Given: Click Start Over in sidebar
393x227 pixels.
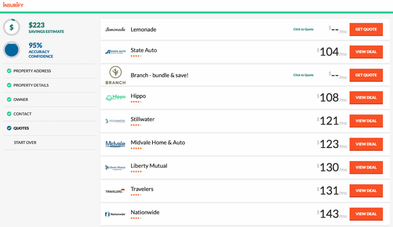Looking at the screenshot, I should coord(25,142).
